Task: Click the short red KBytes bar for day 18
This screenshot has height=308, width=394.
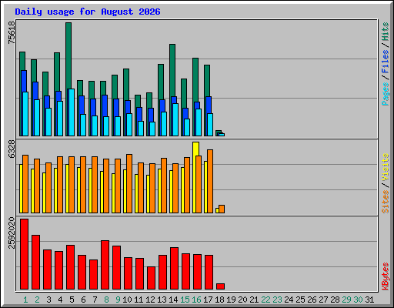Action: [220, 286]
